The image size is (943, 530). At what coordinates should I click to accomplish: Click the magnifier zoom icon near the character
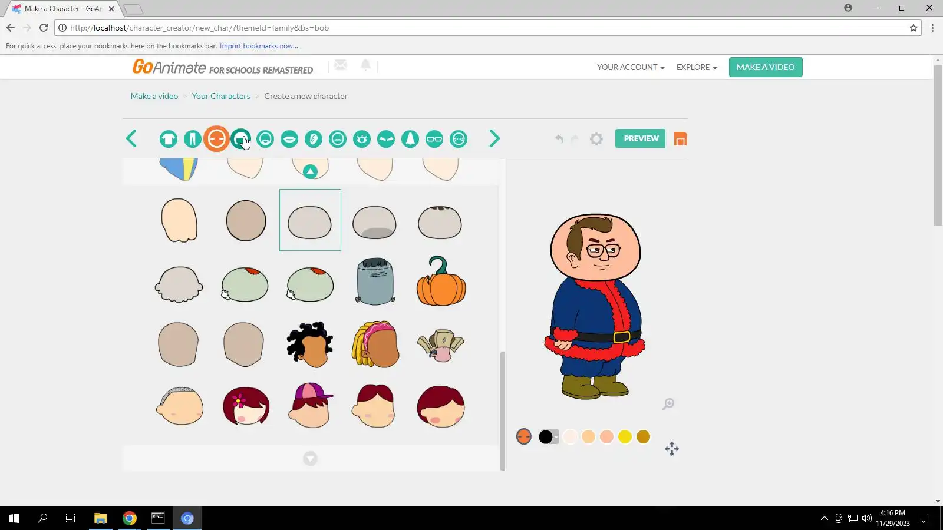[668, 404]
